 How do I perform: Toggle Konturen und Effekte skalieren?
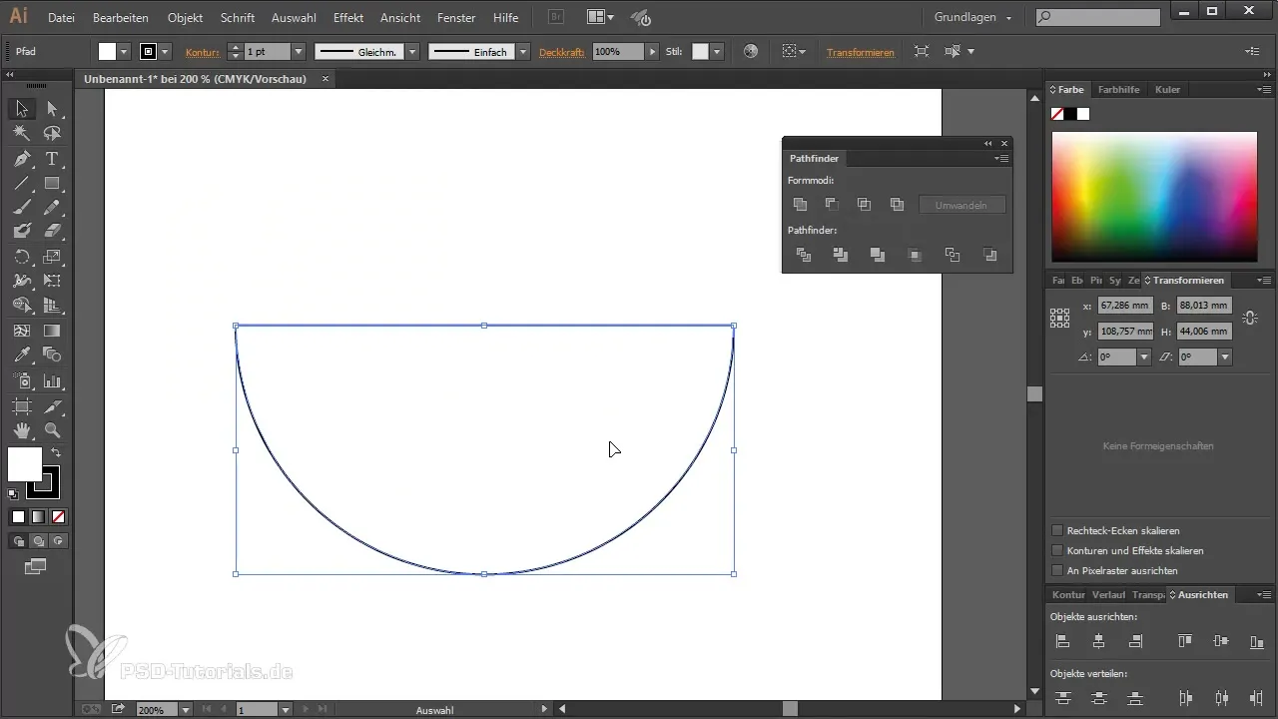pyautogui.click(x=1057, y=550)
